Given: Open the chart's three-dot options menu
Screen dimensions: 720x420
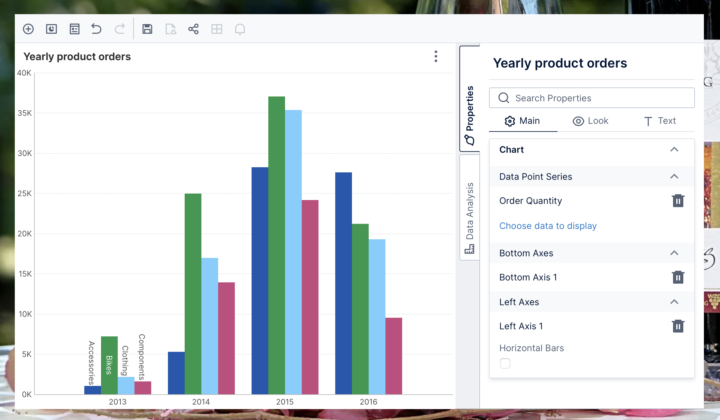Looking at the screenshot, I should point(436,56).
